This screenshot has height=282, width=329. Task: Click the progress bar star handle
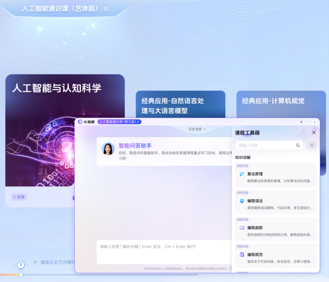[21, 275]
